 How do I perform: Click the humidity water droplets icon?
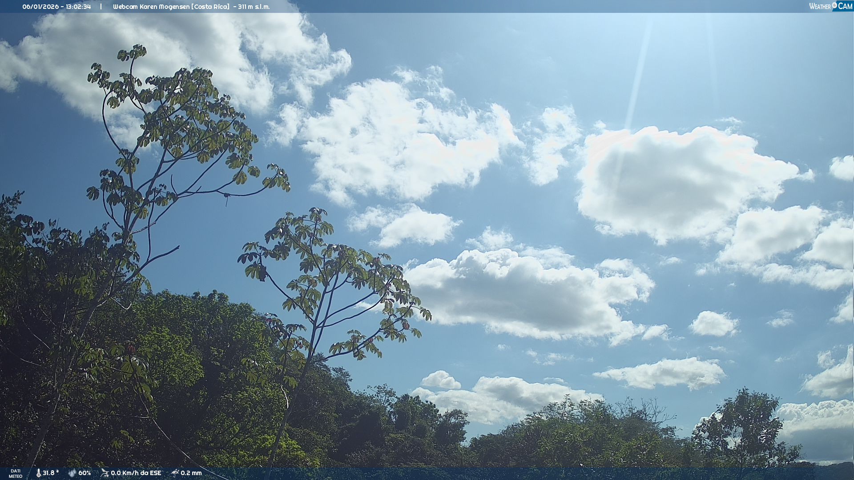pos(72,473)
